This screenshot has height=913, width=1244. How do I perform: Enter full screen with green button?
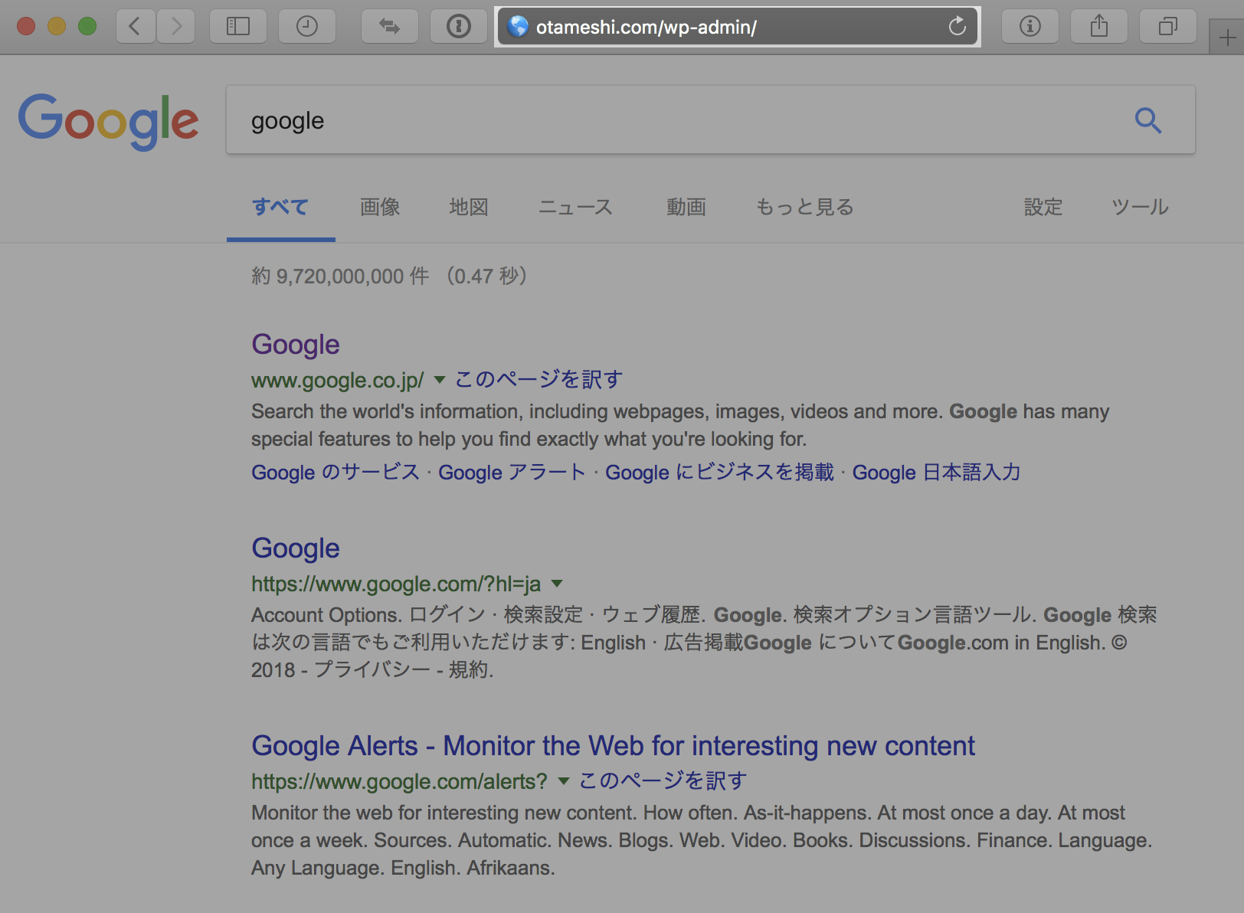click(x=87, y=26)
